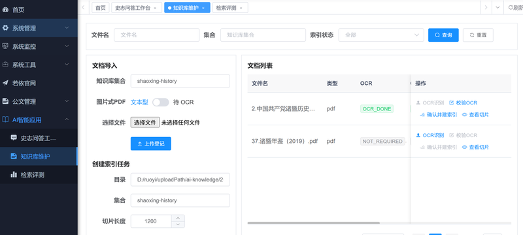The width and height of the screenshot is (523, 235).
Task: Click 查看切片 for 诸暨年鉴（2019）row
Action: pyautogui.click(x=476, y=147)
